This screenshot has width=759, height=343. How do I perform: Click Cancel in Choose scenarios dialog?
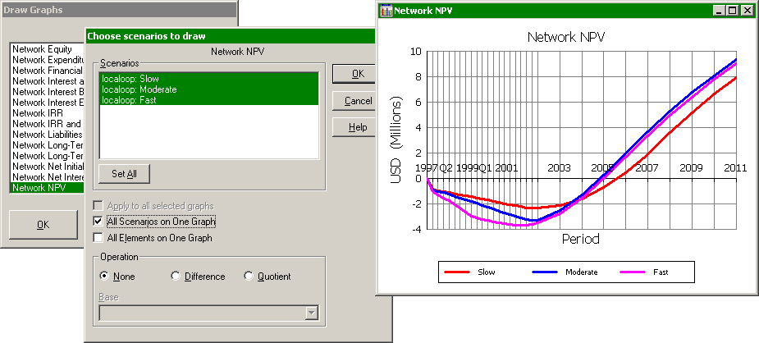coord(358,101)
